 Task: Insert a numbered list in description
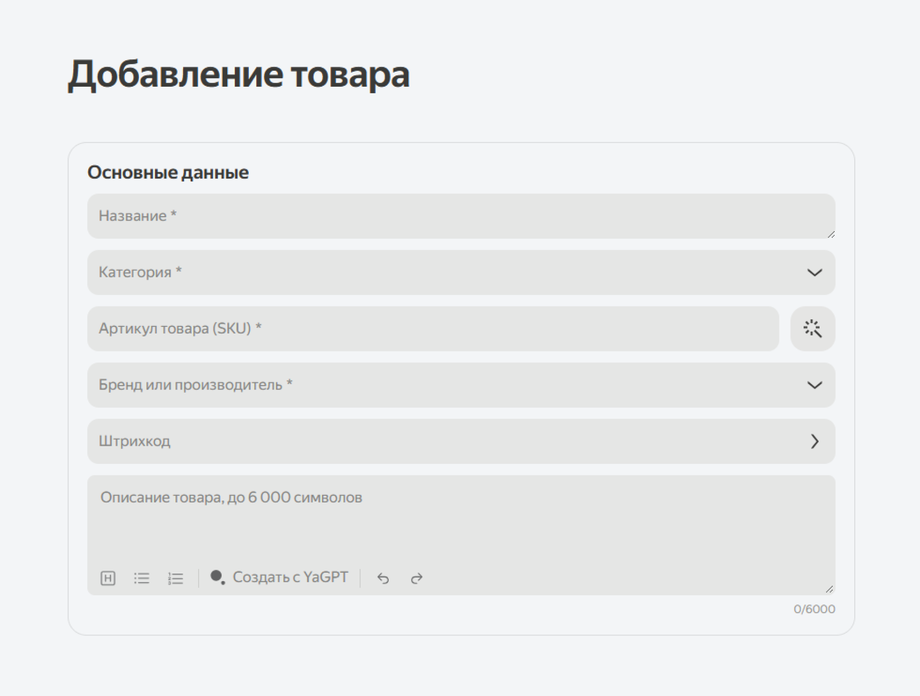(175, 578)
